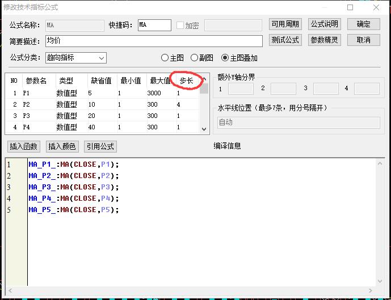Click the encryption password field beside 加密
Screen dimensions: 391x300
click(x=233, y=25)
